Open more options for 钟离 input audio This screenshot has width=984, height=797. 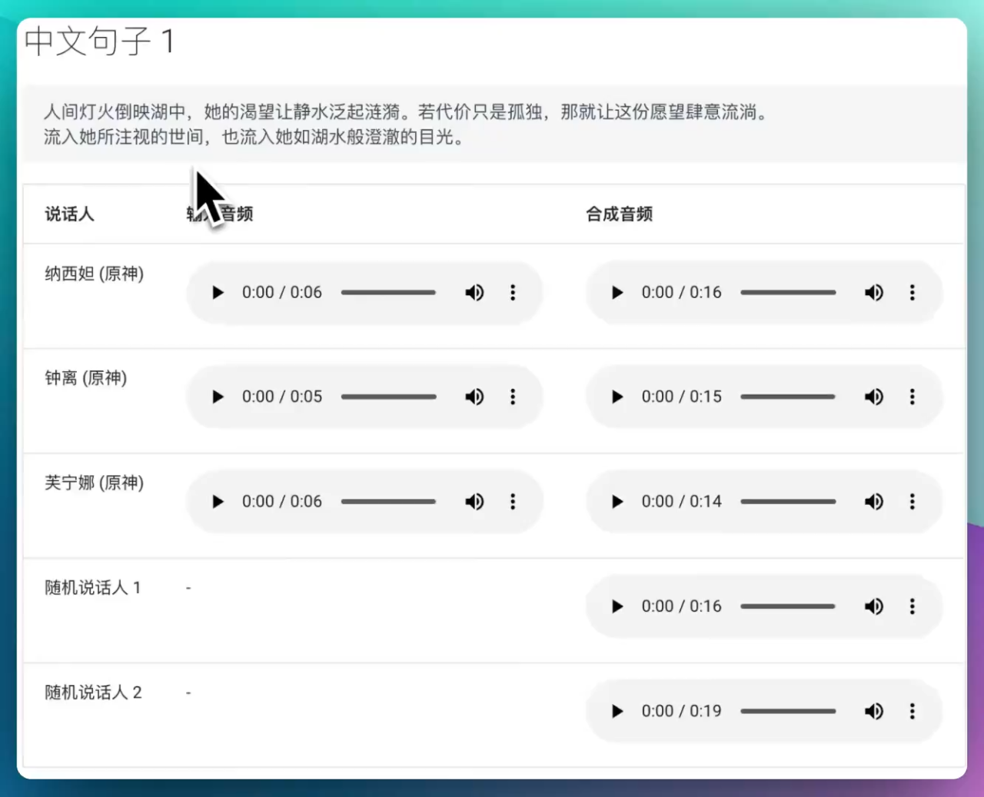click(513, 397)
